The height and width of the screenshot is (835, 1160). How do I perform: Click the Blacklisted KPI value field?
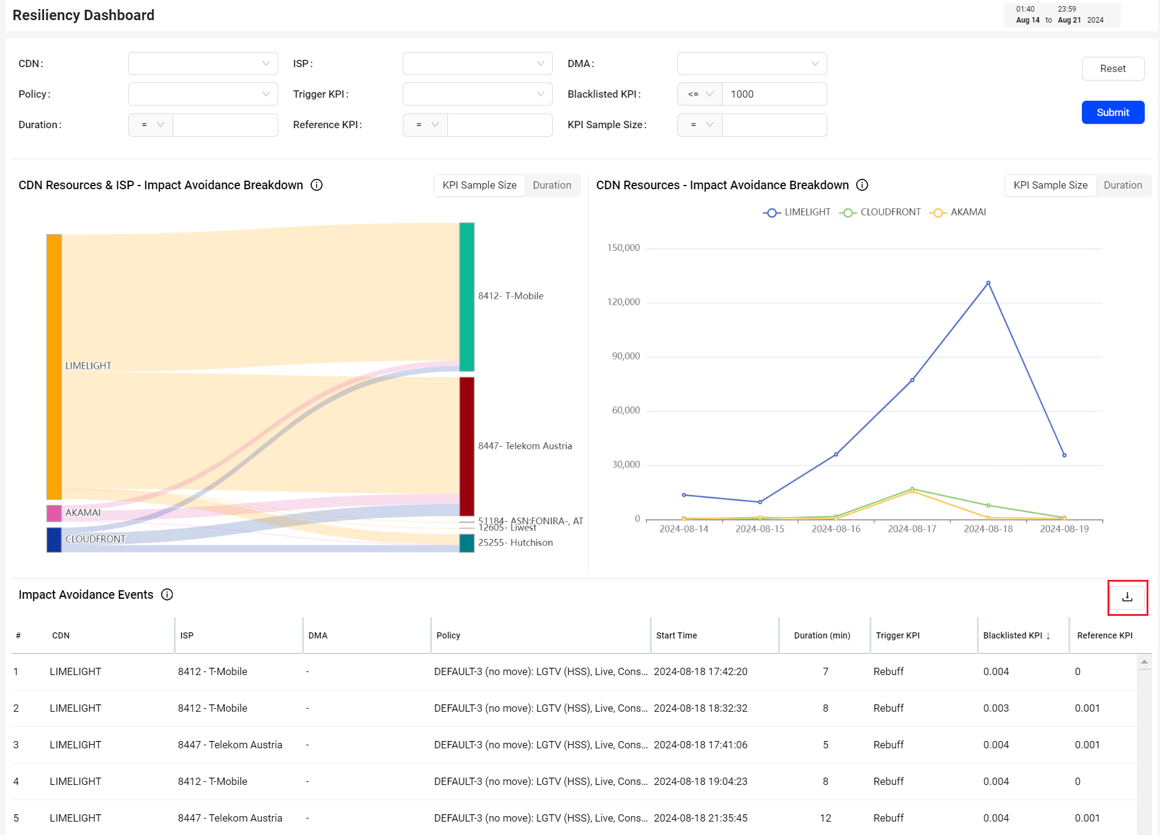[774, 94]
